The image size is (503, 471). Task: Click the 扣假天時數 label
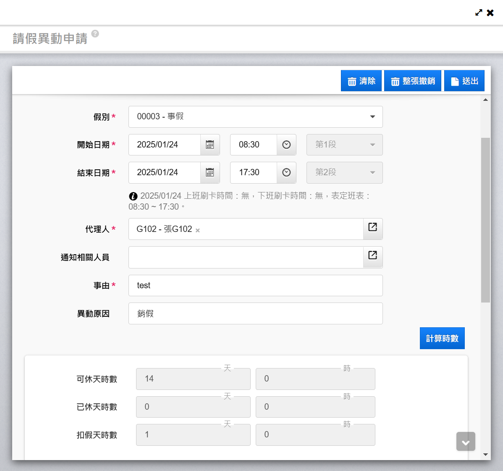(97, 435)
